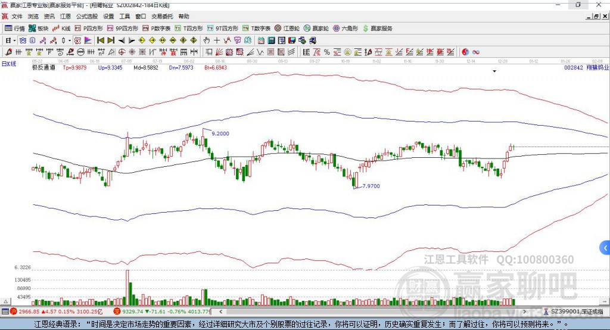Click the 9.2000 high price label
610x330 pixels.
220,133
